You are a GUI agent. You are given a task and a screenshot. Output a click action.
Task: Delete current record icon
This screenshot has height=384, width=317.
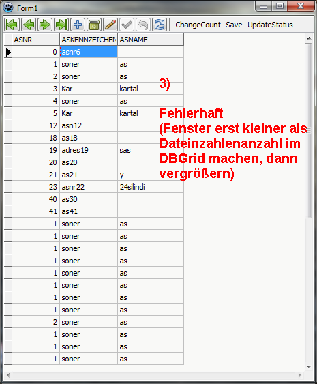tap(94, 25)
